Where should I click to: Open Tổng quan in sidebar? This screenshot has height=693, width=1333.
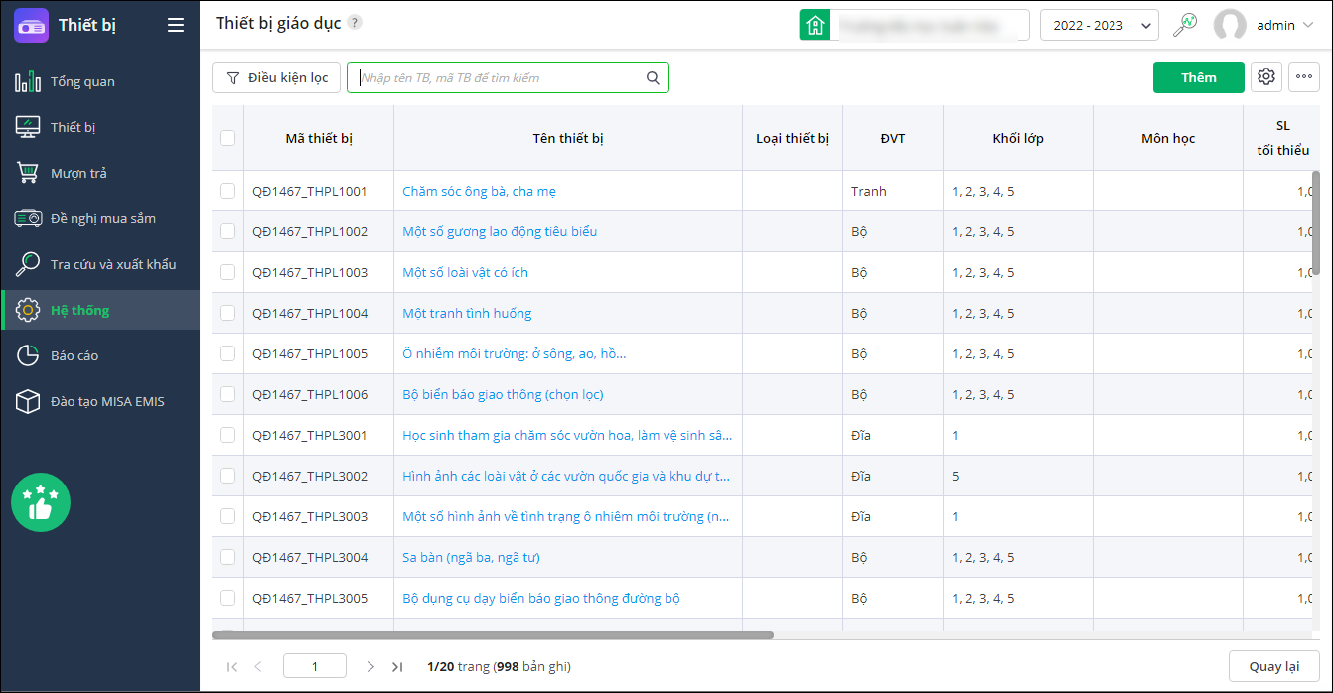[x=99, y=81]
